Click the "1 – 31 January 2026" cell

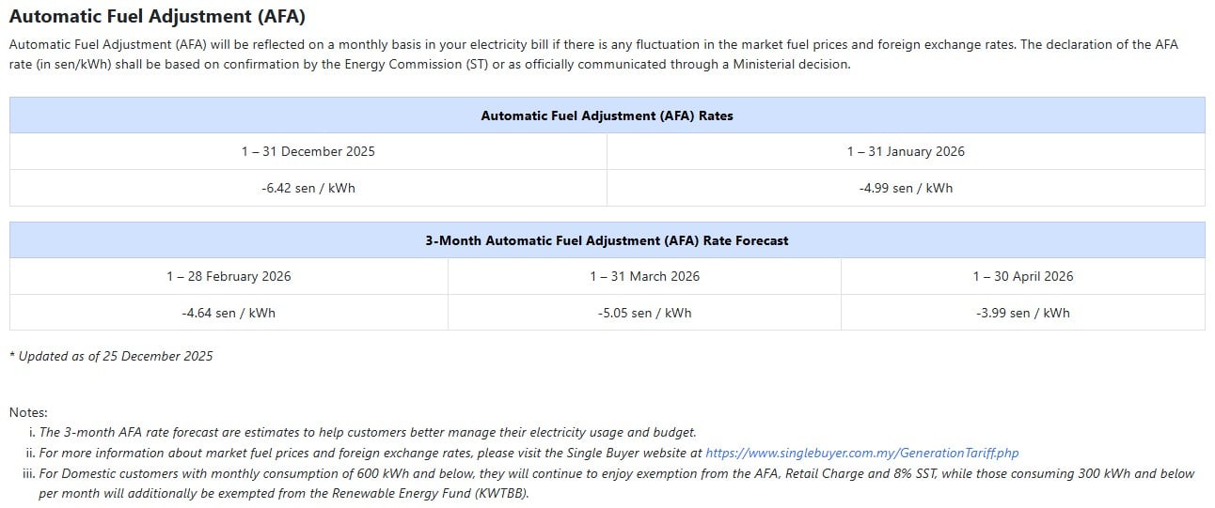coord(905,151)
